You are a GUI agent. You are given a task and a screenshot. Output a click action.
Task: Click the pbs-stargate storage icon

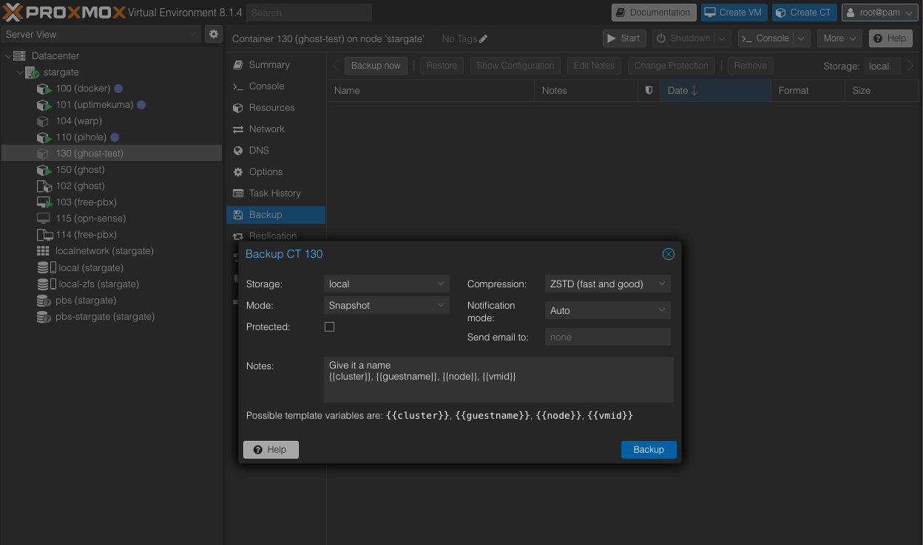(x=44, y=317)
